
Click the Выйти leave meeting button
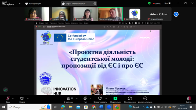pyautogui.click(x=188, y=100)
